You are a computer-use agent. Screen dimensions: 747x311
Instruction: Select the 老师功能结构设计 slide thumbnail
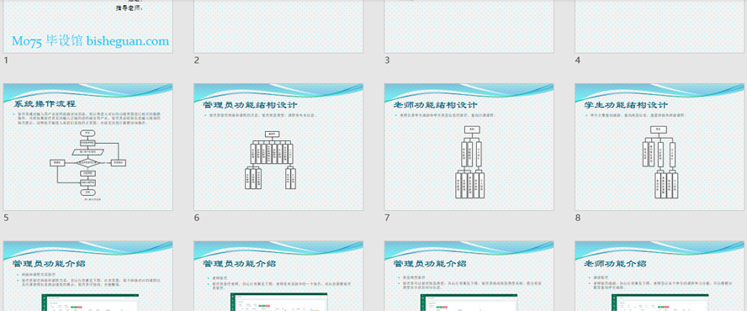click(x=469, y=147)
